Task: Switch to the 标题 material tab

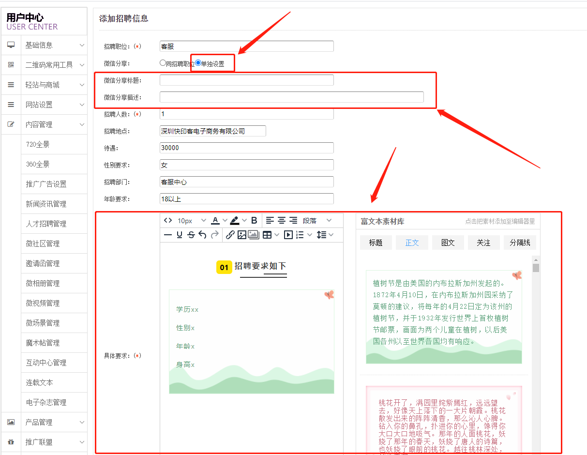Action: coord(376,243)
